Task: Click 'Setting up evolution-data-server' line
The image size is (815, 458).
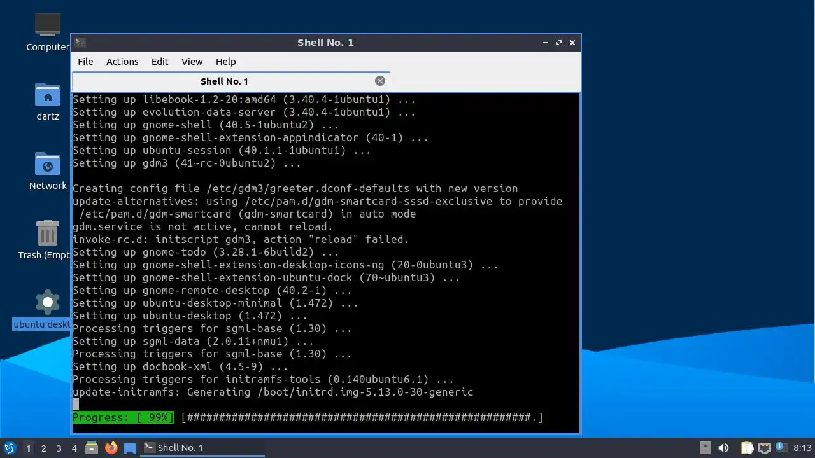Action: point(244,112)
